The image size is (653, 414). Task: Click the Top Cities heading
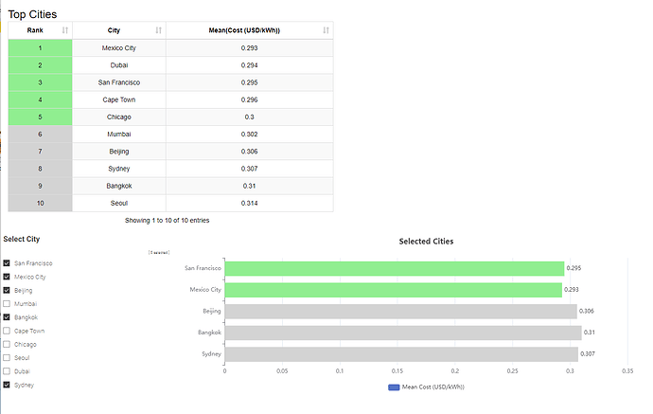(32, 14)
